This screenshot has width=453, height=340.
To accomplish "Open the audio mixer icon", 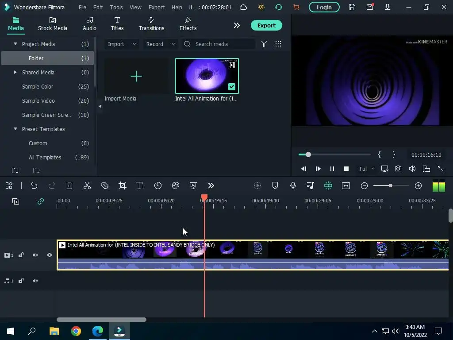I will tap(311, 185).
